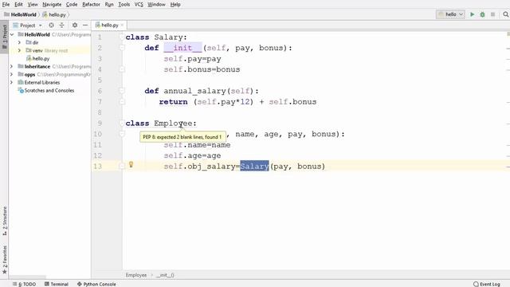Open the Window menu
The height and width of the screenshot is (287, 510).
[156, 4]
